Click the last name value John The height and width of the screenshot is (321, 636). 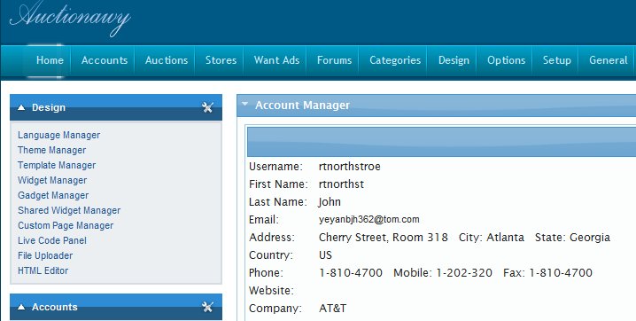click(330, 202)
